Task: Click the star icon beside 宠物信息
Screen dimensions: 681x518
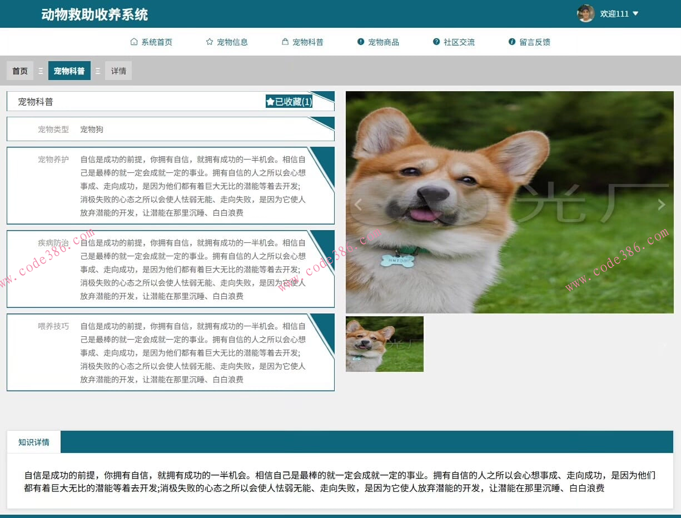Action: pyautogui.click(x=210, y=42)
